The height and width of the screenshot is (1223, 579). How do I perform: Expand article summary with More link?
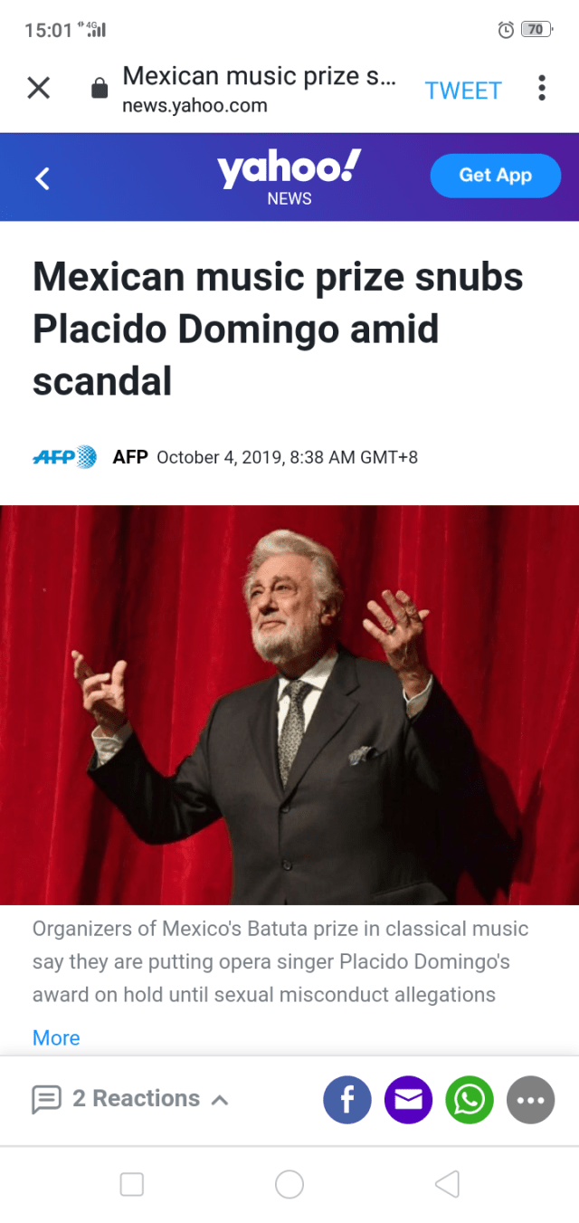56,1037
